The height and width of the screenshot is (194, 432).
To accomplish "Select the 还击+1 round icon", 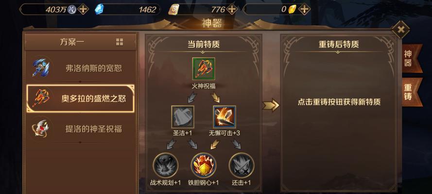I will coord(242,165).
